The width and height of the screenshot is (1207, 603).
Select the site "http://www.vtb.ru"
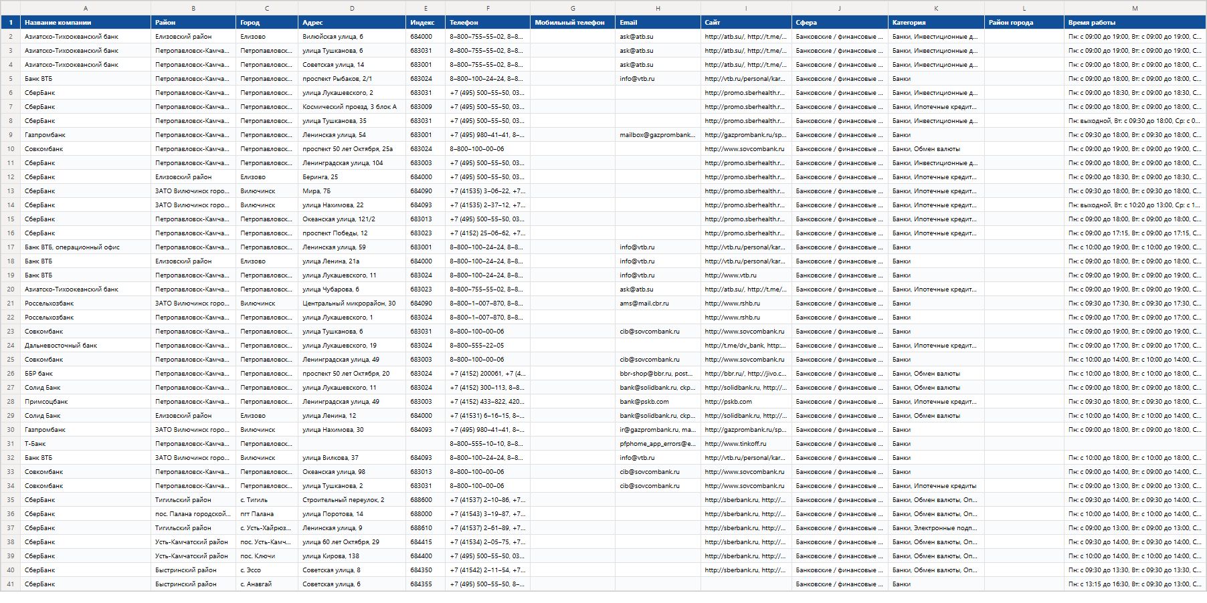(x=746, y=275)
